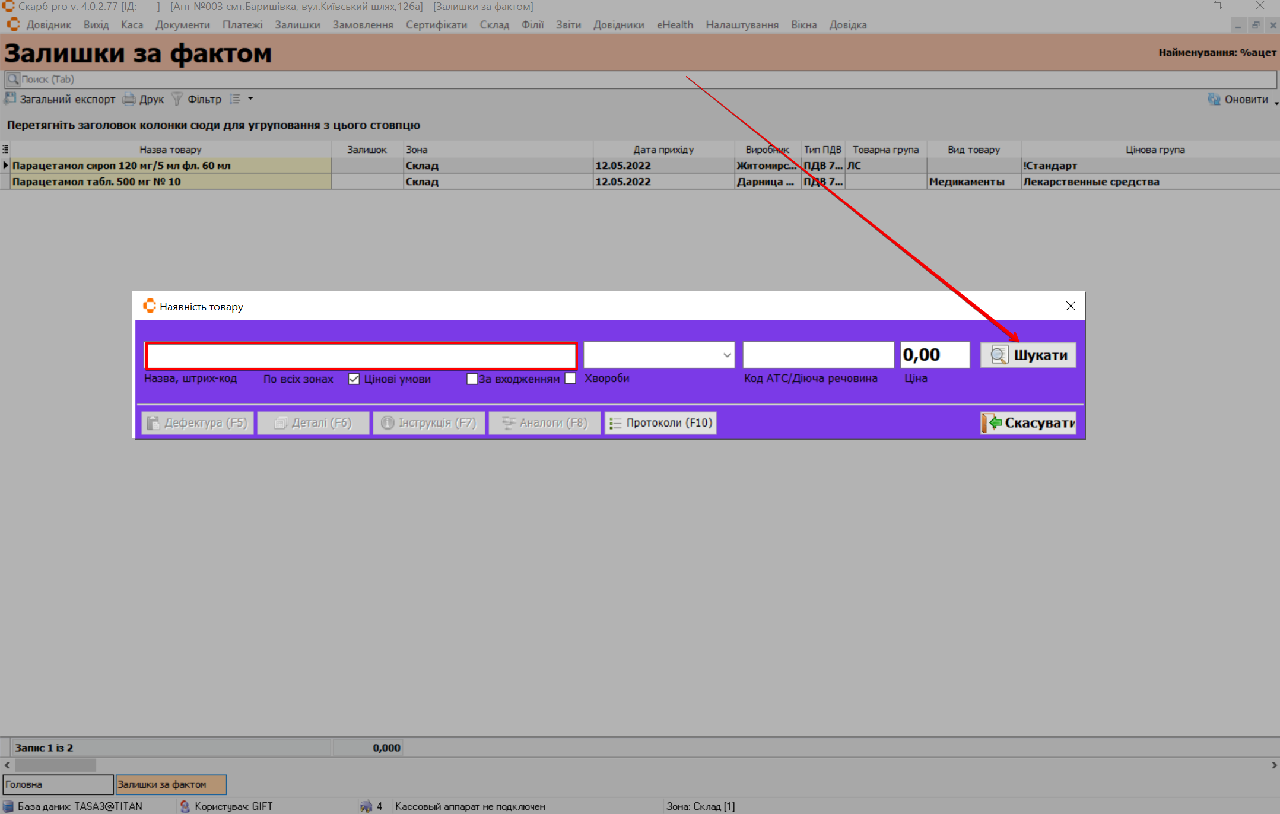The width and height of the screenshot is (1280, 814).
Task: Open the small arrow beside Оновити
Action: (1276, 102)
